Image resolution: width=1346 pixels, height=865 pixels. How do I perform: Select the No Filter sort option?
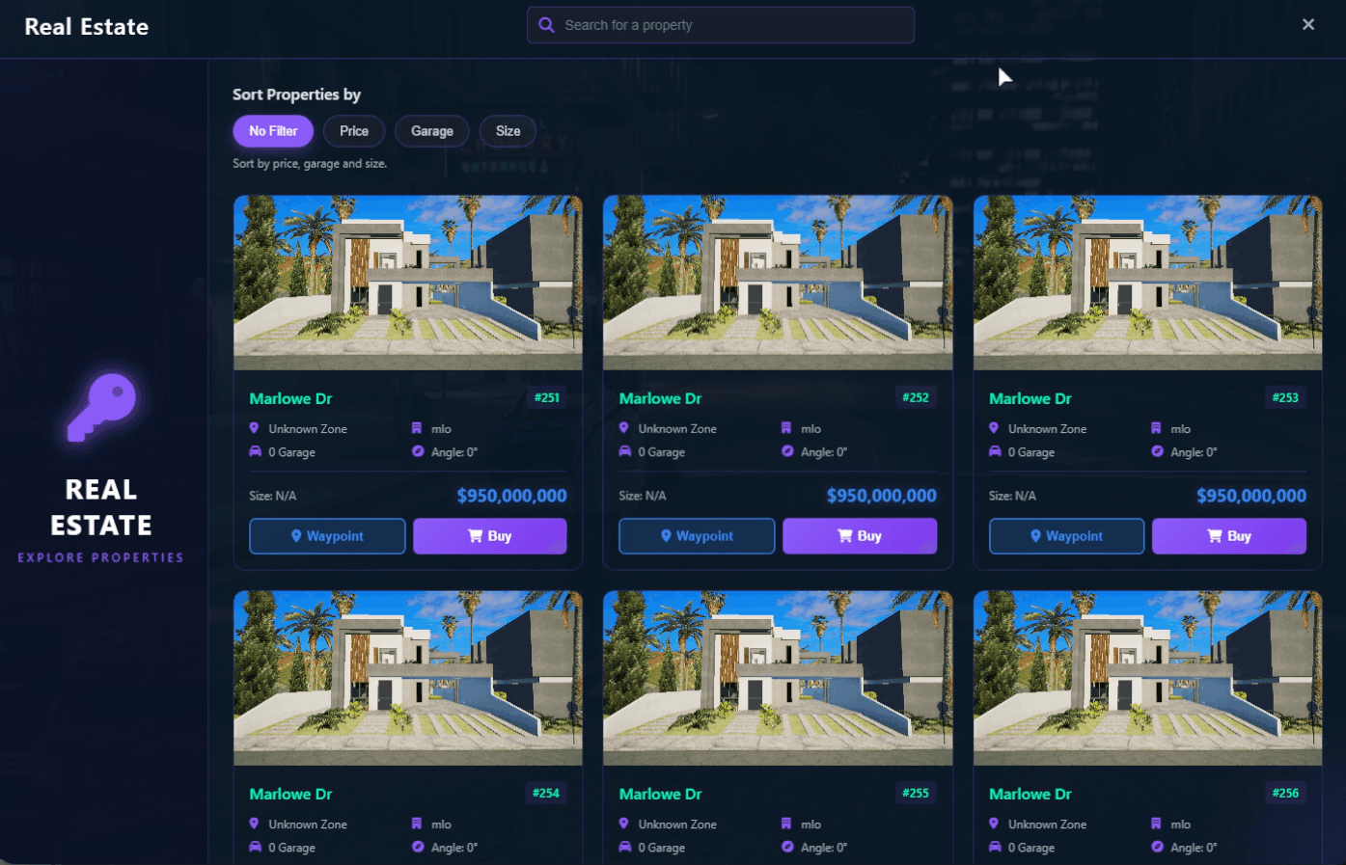click(x=273, y=131)
